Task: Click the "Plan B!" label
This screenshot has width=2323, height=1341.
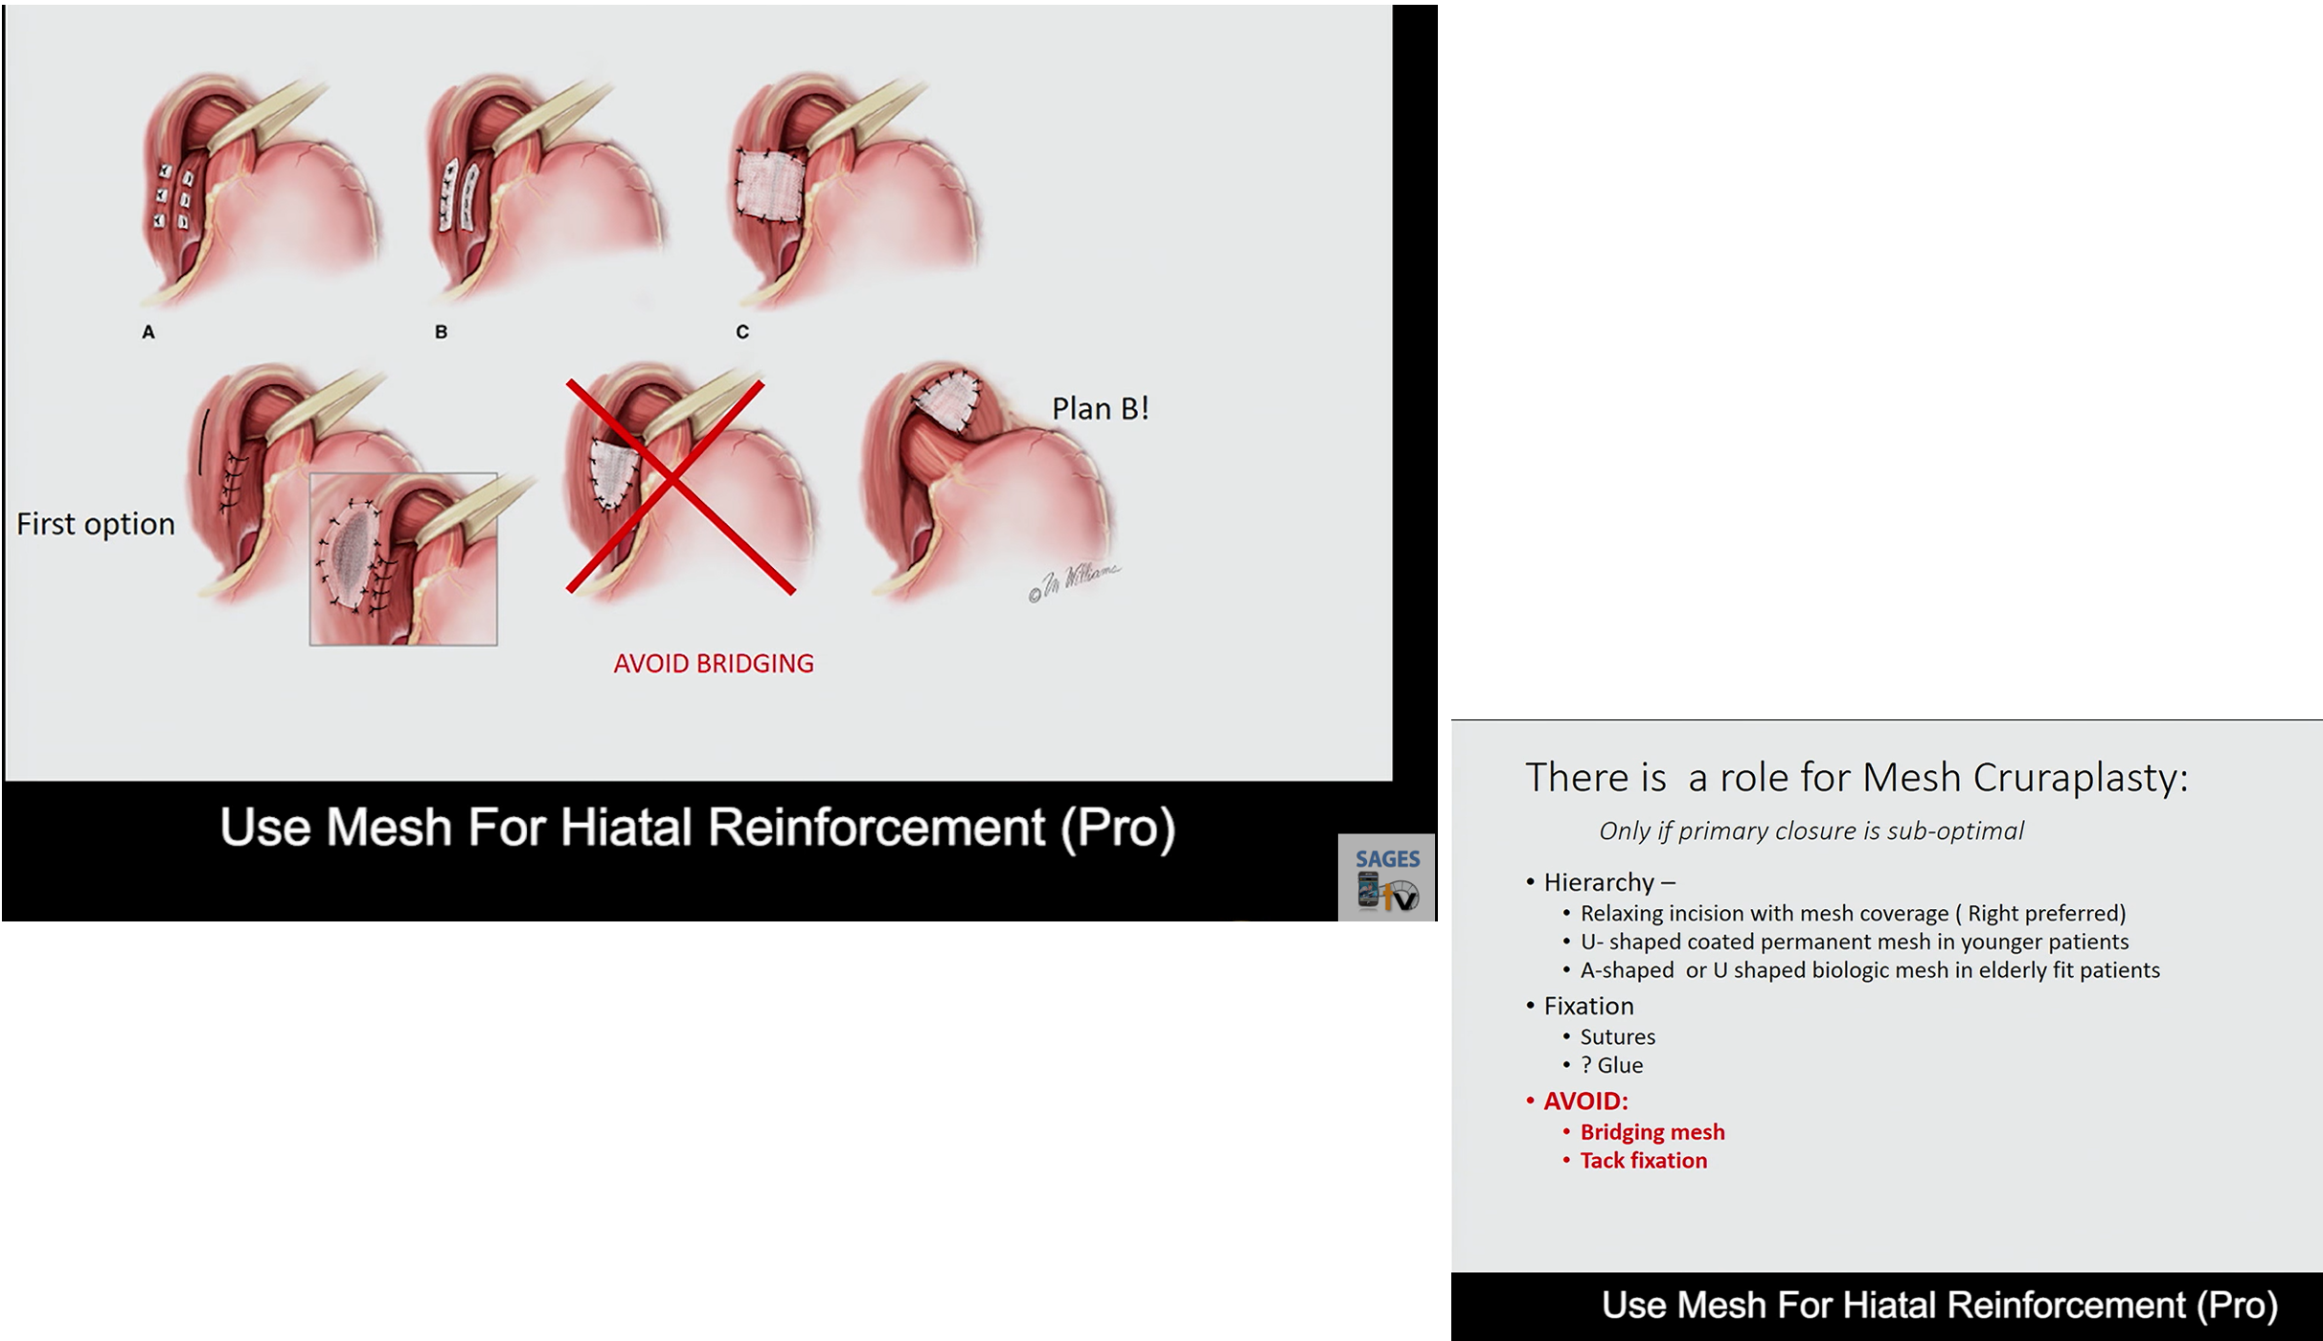Action: click(1100, 409)
